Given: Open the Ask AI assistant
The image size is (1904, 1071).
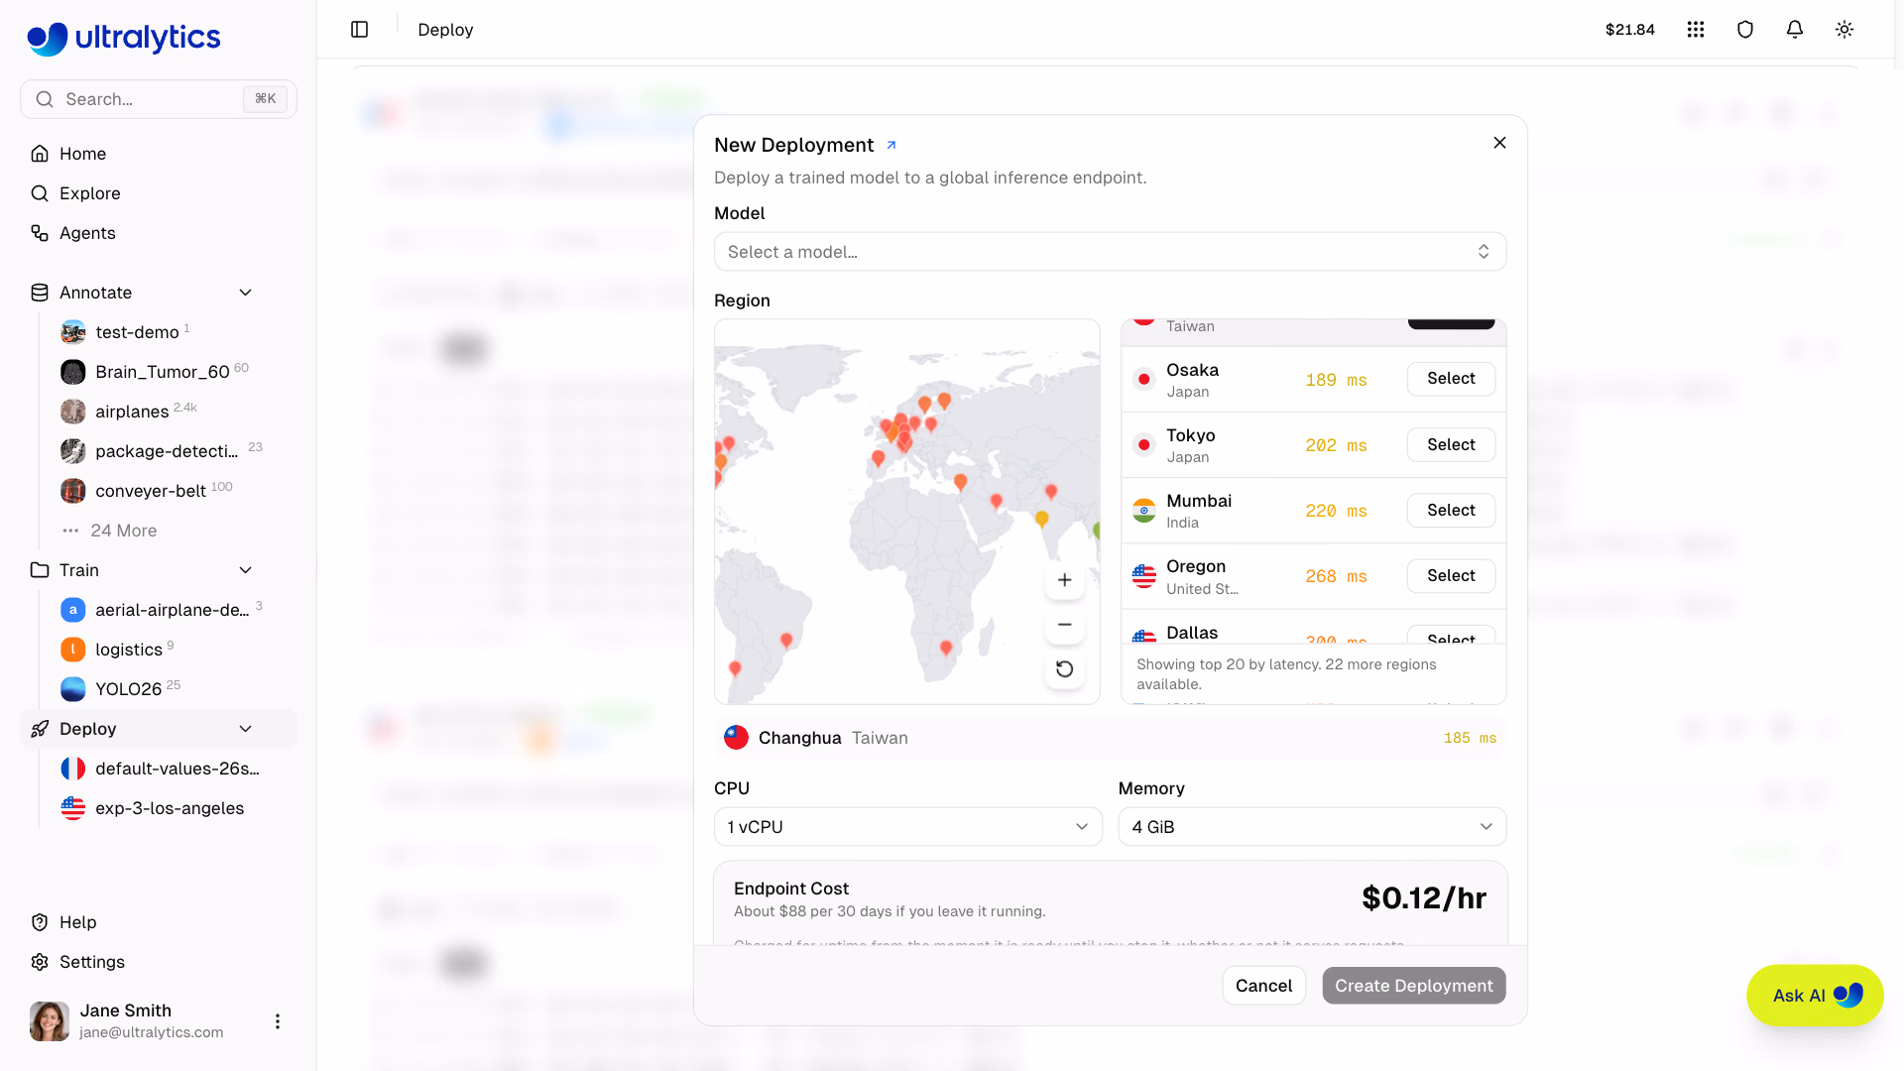Looking at the screenshot, I should pos(1815,996).
